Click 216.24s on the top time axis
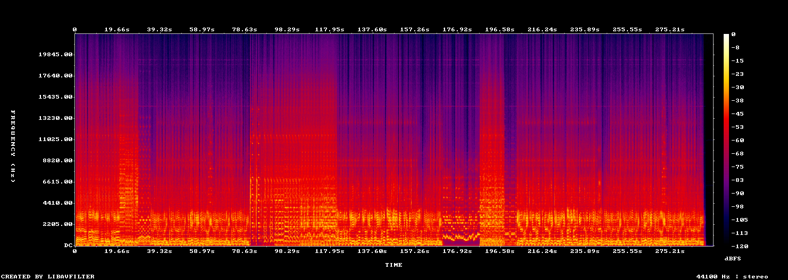The image size is (788, 280). (x=542, y=29)
